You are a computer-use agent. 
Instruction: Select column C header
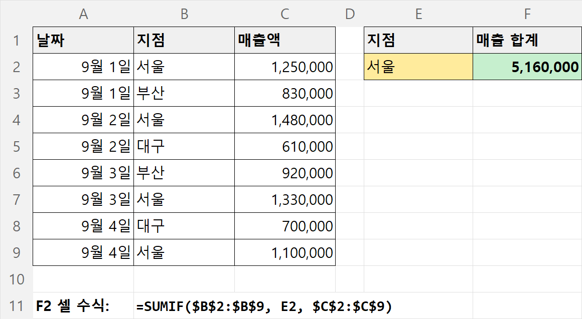(x=284, y=14)
